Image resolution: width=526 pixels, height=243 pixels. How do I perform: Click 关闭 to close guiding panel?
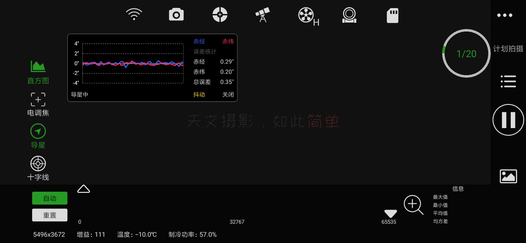[x=228, y=95]
